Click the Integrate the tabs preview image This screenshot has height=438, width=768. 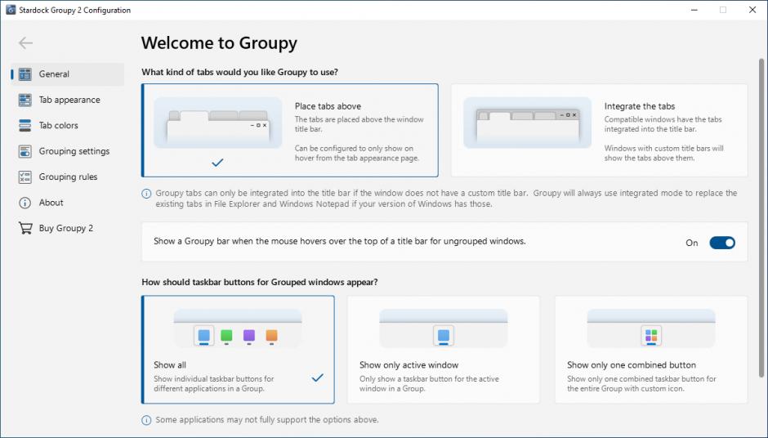click(x=528, y=123)
